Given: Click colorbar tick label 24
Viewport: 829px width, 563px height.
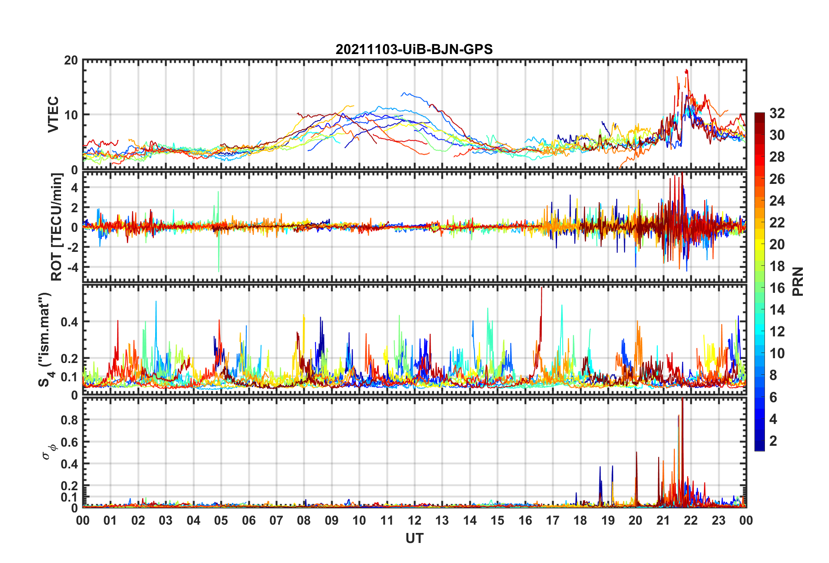Looking at the screenshot, I should pyautogui.click(x=777, y=201).
